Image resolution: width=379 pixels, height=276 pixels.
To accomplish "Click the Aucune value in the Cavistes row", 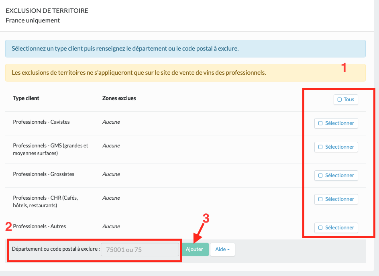I will [111, 122].
